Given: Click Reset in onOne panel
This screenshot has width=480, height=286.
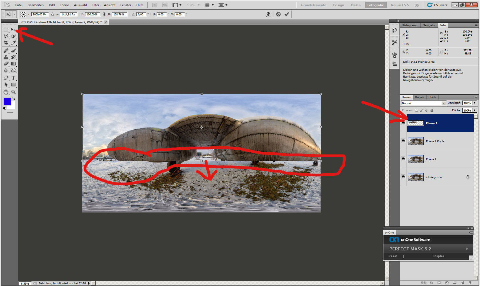Looking at the screenshot, I should 393,256.
